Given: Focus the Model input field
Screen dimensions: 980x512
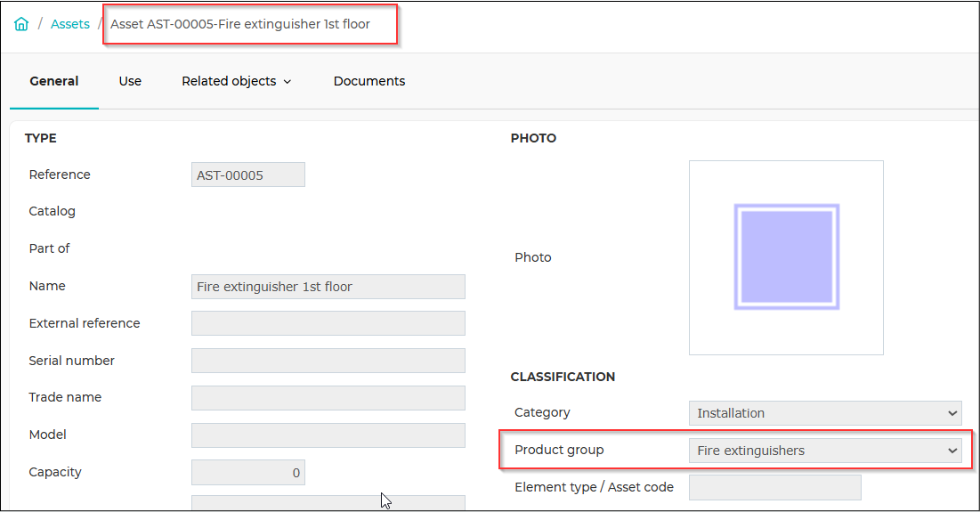Looking at the screenshot, I should [x=328, y=435].
